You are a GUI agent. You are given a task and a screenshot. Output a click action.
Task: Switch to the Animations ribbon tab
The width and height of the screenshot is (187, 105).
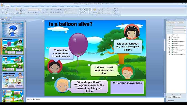click(26, 6)
